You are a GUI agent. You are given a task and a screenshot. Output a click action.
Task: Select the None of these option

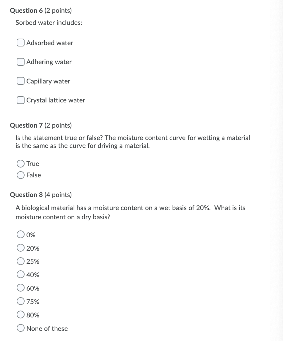(20, 328)
